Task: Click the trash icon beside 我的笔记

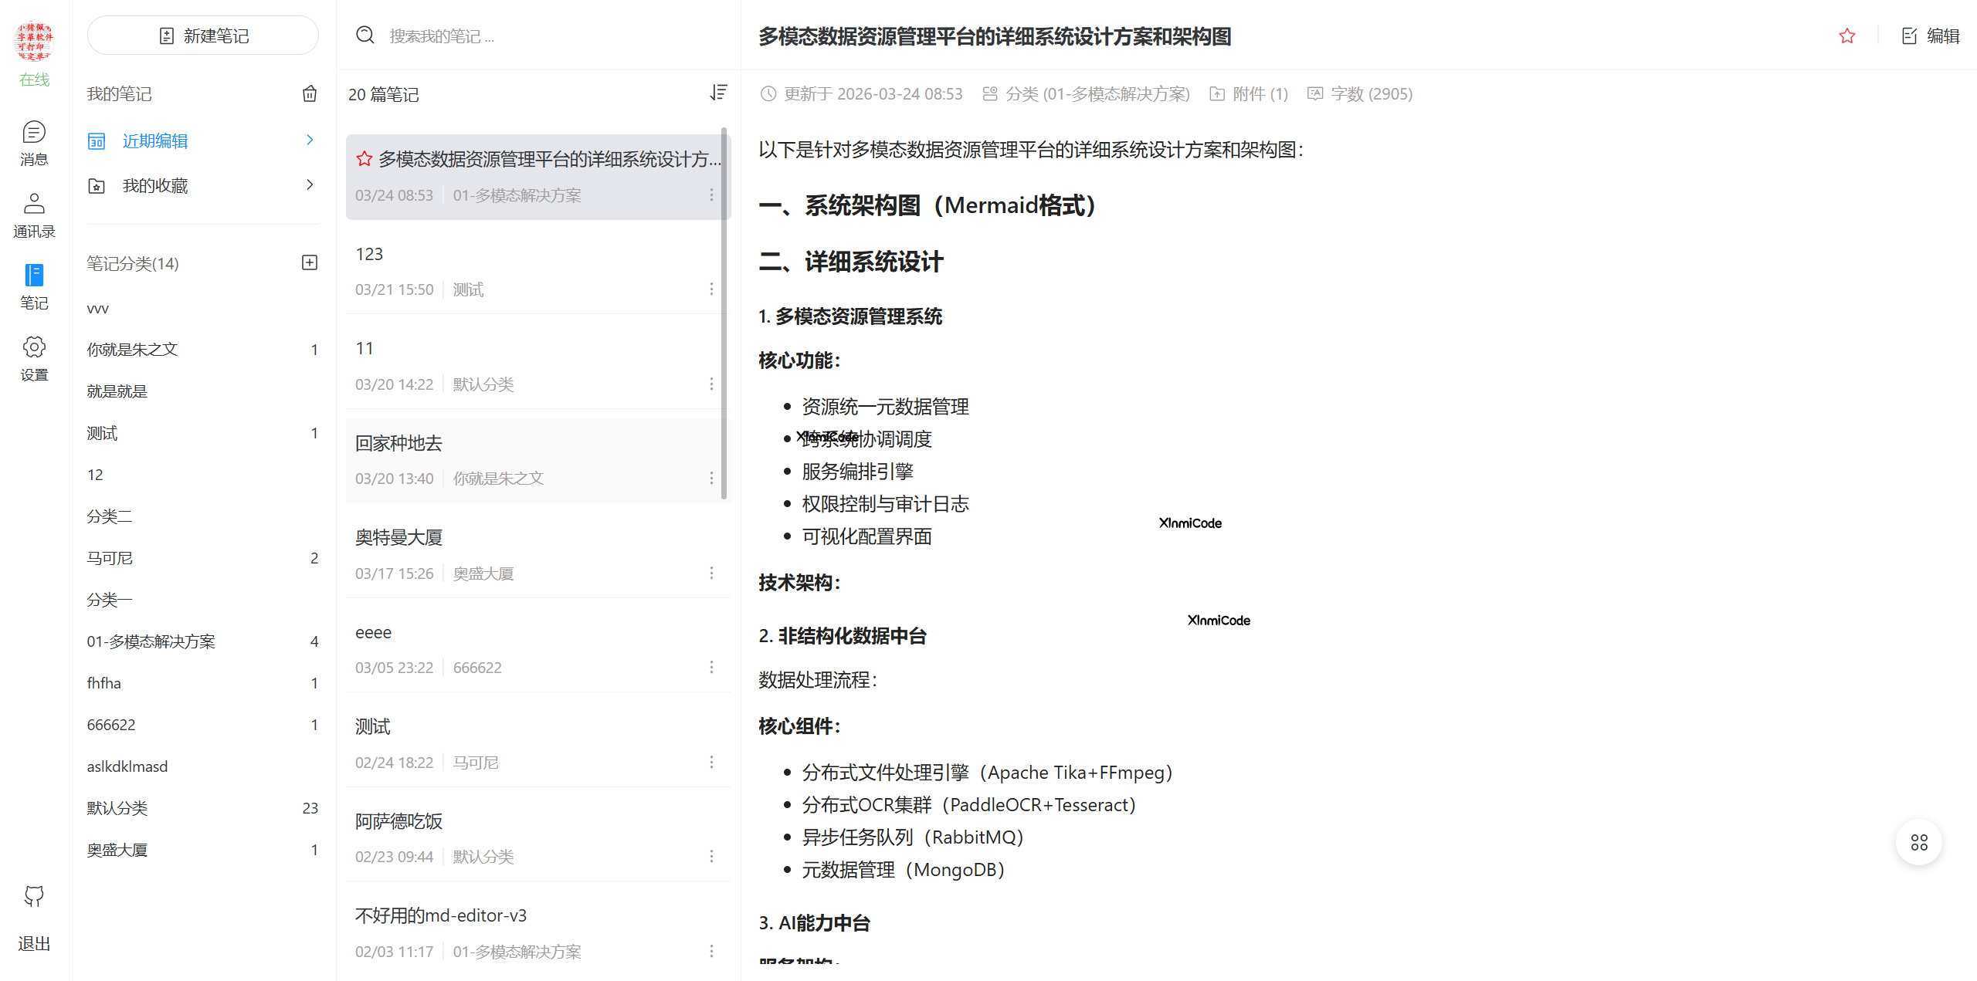Action: point(310,93)
